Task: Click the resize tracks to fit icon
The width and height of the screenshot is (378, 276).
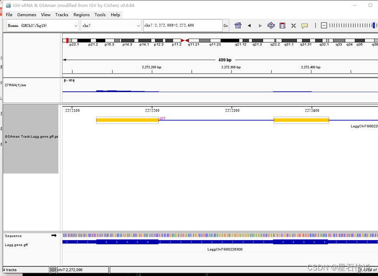Action: [293, 26]
